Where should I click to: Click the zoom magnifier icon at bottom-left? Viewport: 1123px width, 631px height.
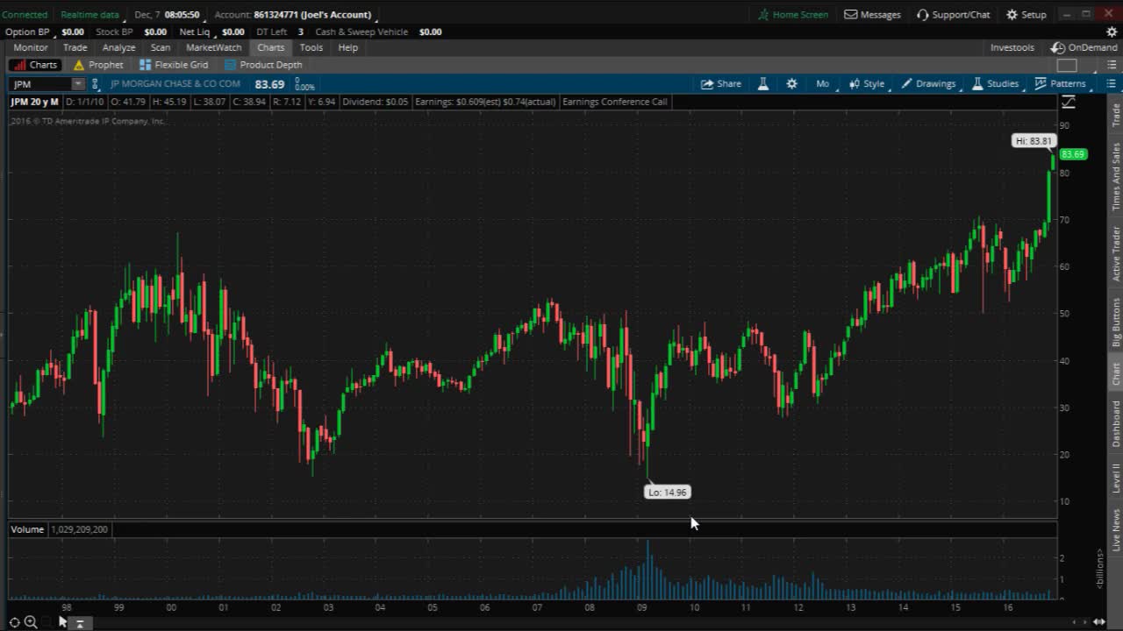tap(31, 622)
